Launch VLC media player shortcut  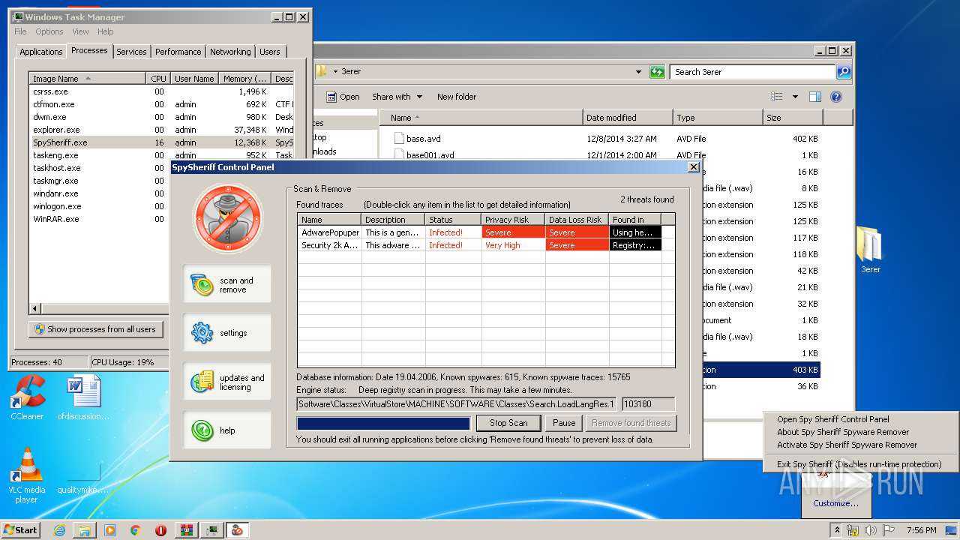[x=27, y=475]
